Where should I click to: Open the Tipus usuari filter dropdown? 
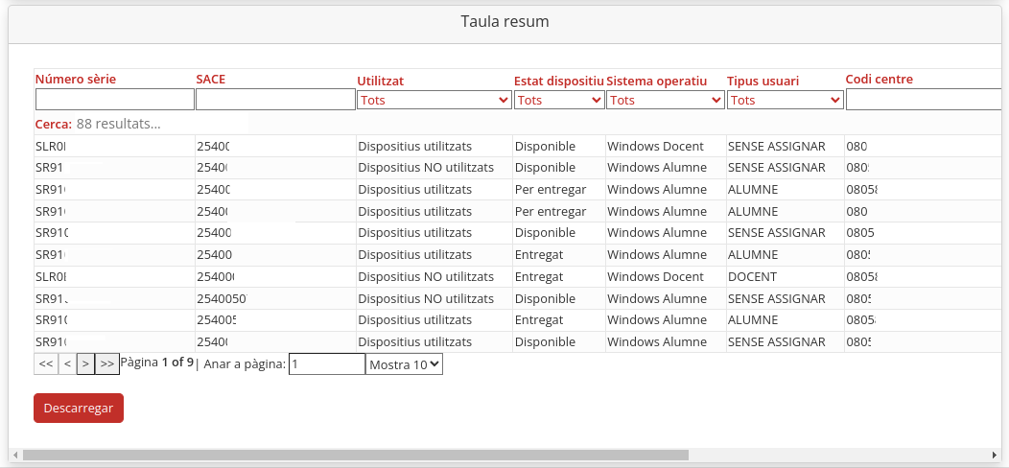point(785,100)
